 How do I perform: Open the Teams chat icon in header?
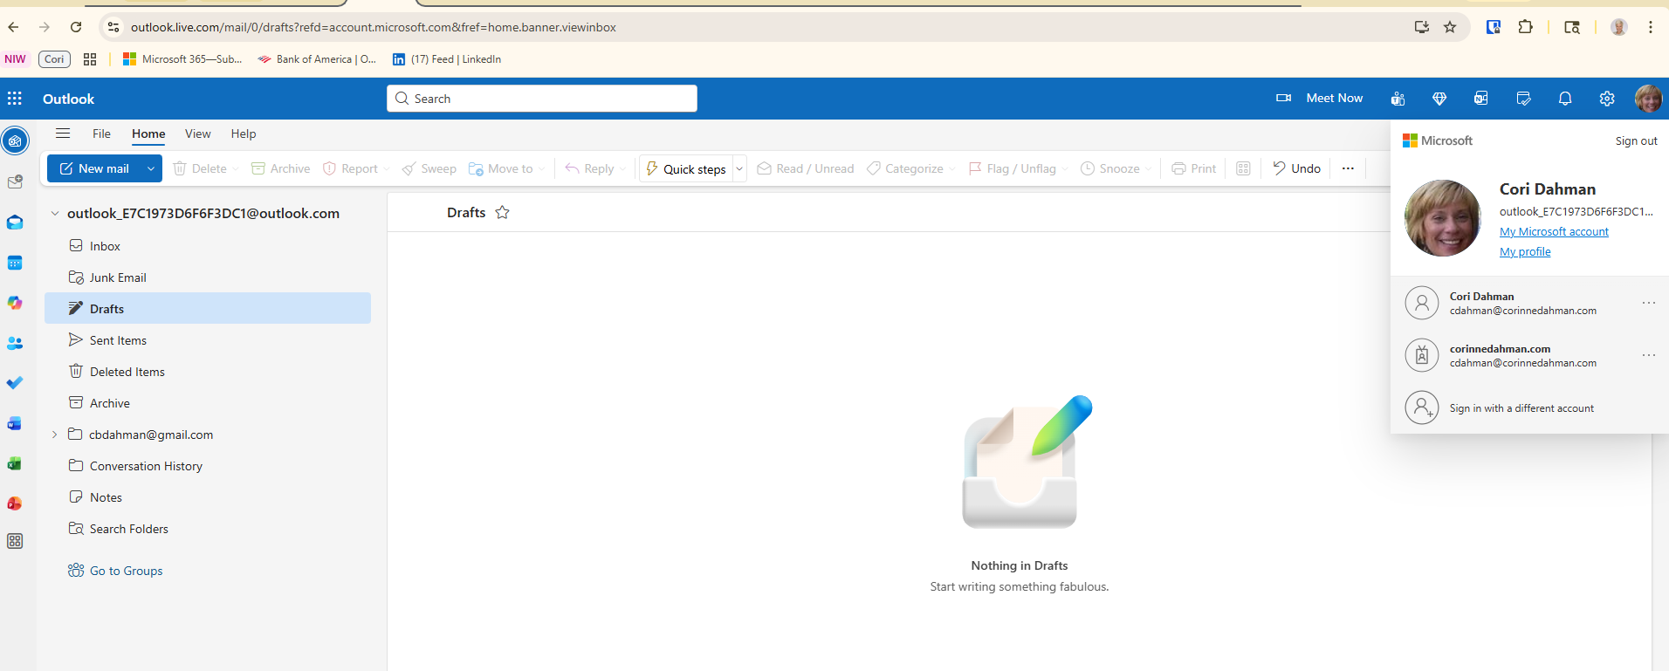1398,99
